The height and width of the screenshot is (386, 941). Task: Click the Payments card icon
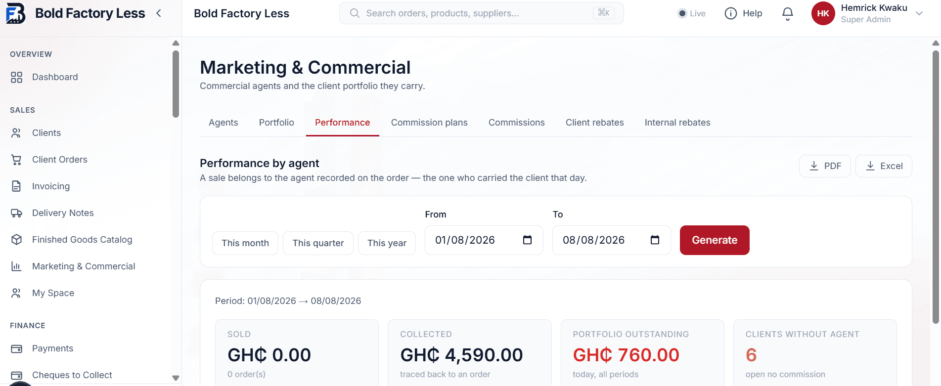click(16, 348)
